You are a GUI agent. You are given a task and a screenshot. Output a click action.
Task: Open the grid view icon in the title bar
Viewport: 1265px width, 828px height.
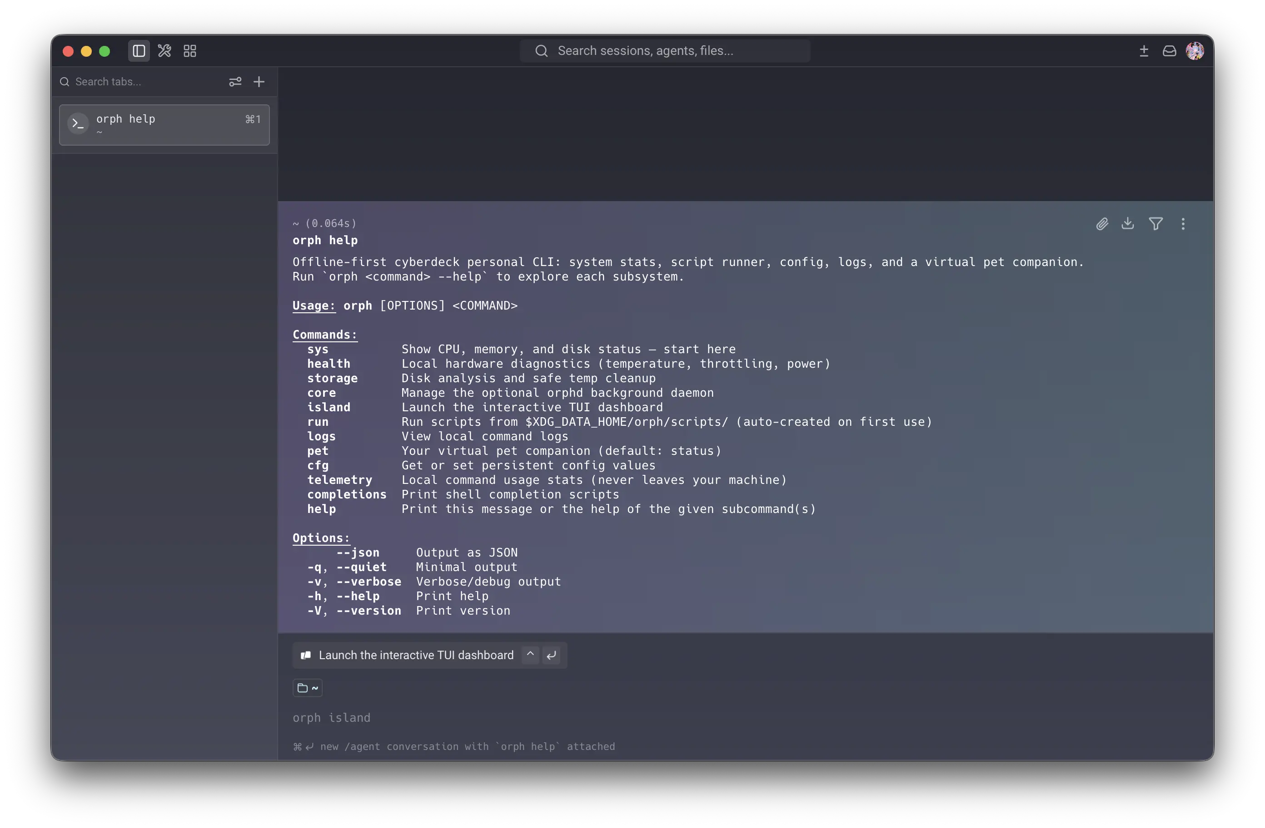[190, 51]
